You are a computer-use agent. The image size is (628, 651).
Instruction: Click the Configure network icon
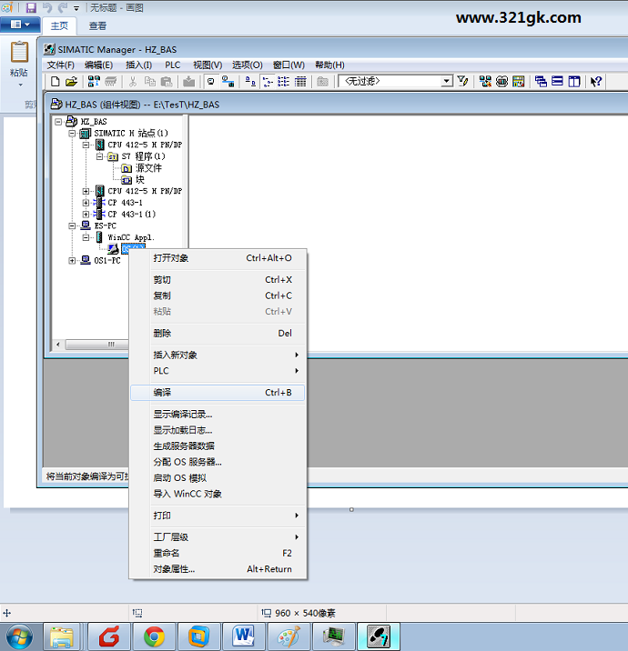point(485,82)
